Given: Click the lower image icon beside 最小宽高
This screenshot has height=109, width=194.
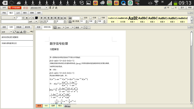Looking at the screenshot, I should click(70, 21).
